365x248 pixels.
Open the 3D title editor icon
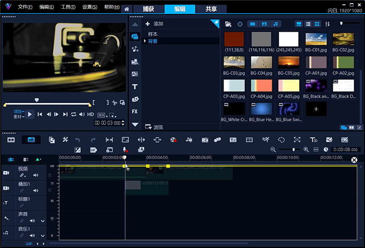coord(313,140)
